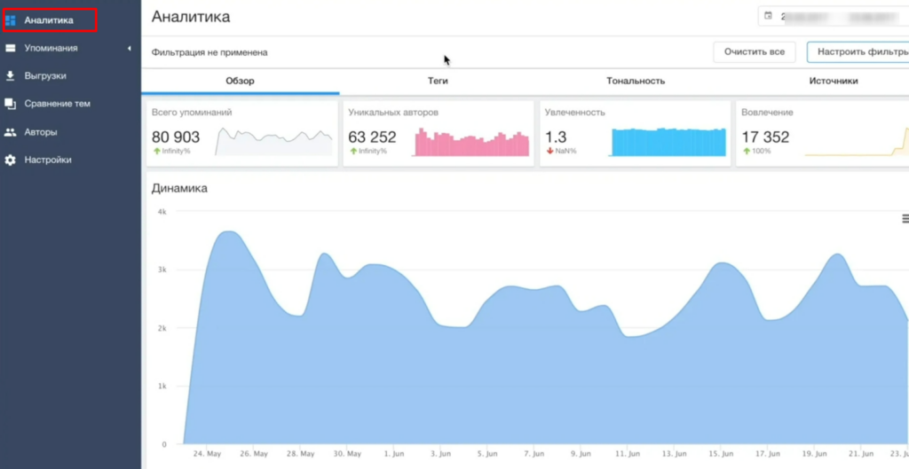Click the Упоминания card icon in sidebar
This screenshot has width=909, height=469.
click(11, 49)
